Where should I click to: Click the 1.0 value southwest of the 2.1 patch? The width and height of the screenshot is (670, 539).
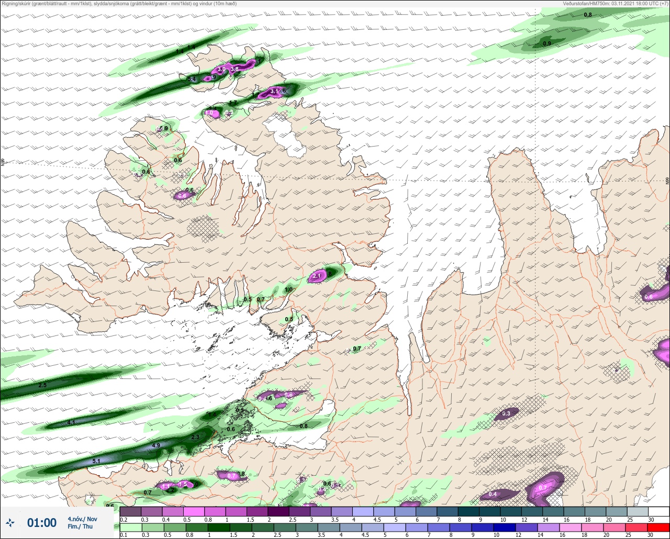(x=288, y=289)
